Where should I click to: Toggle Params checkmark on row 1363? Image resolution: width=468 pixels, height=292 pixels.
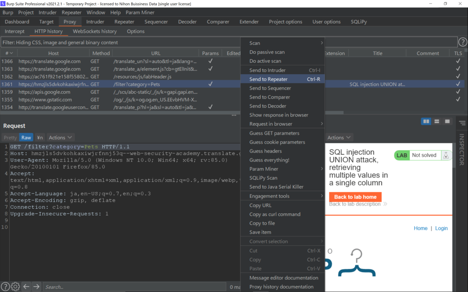click(x=211, y=69)
